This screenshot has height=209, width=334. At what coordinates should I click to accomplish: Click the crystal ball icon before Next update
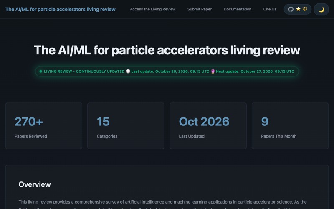(213, 71)
